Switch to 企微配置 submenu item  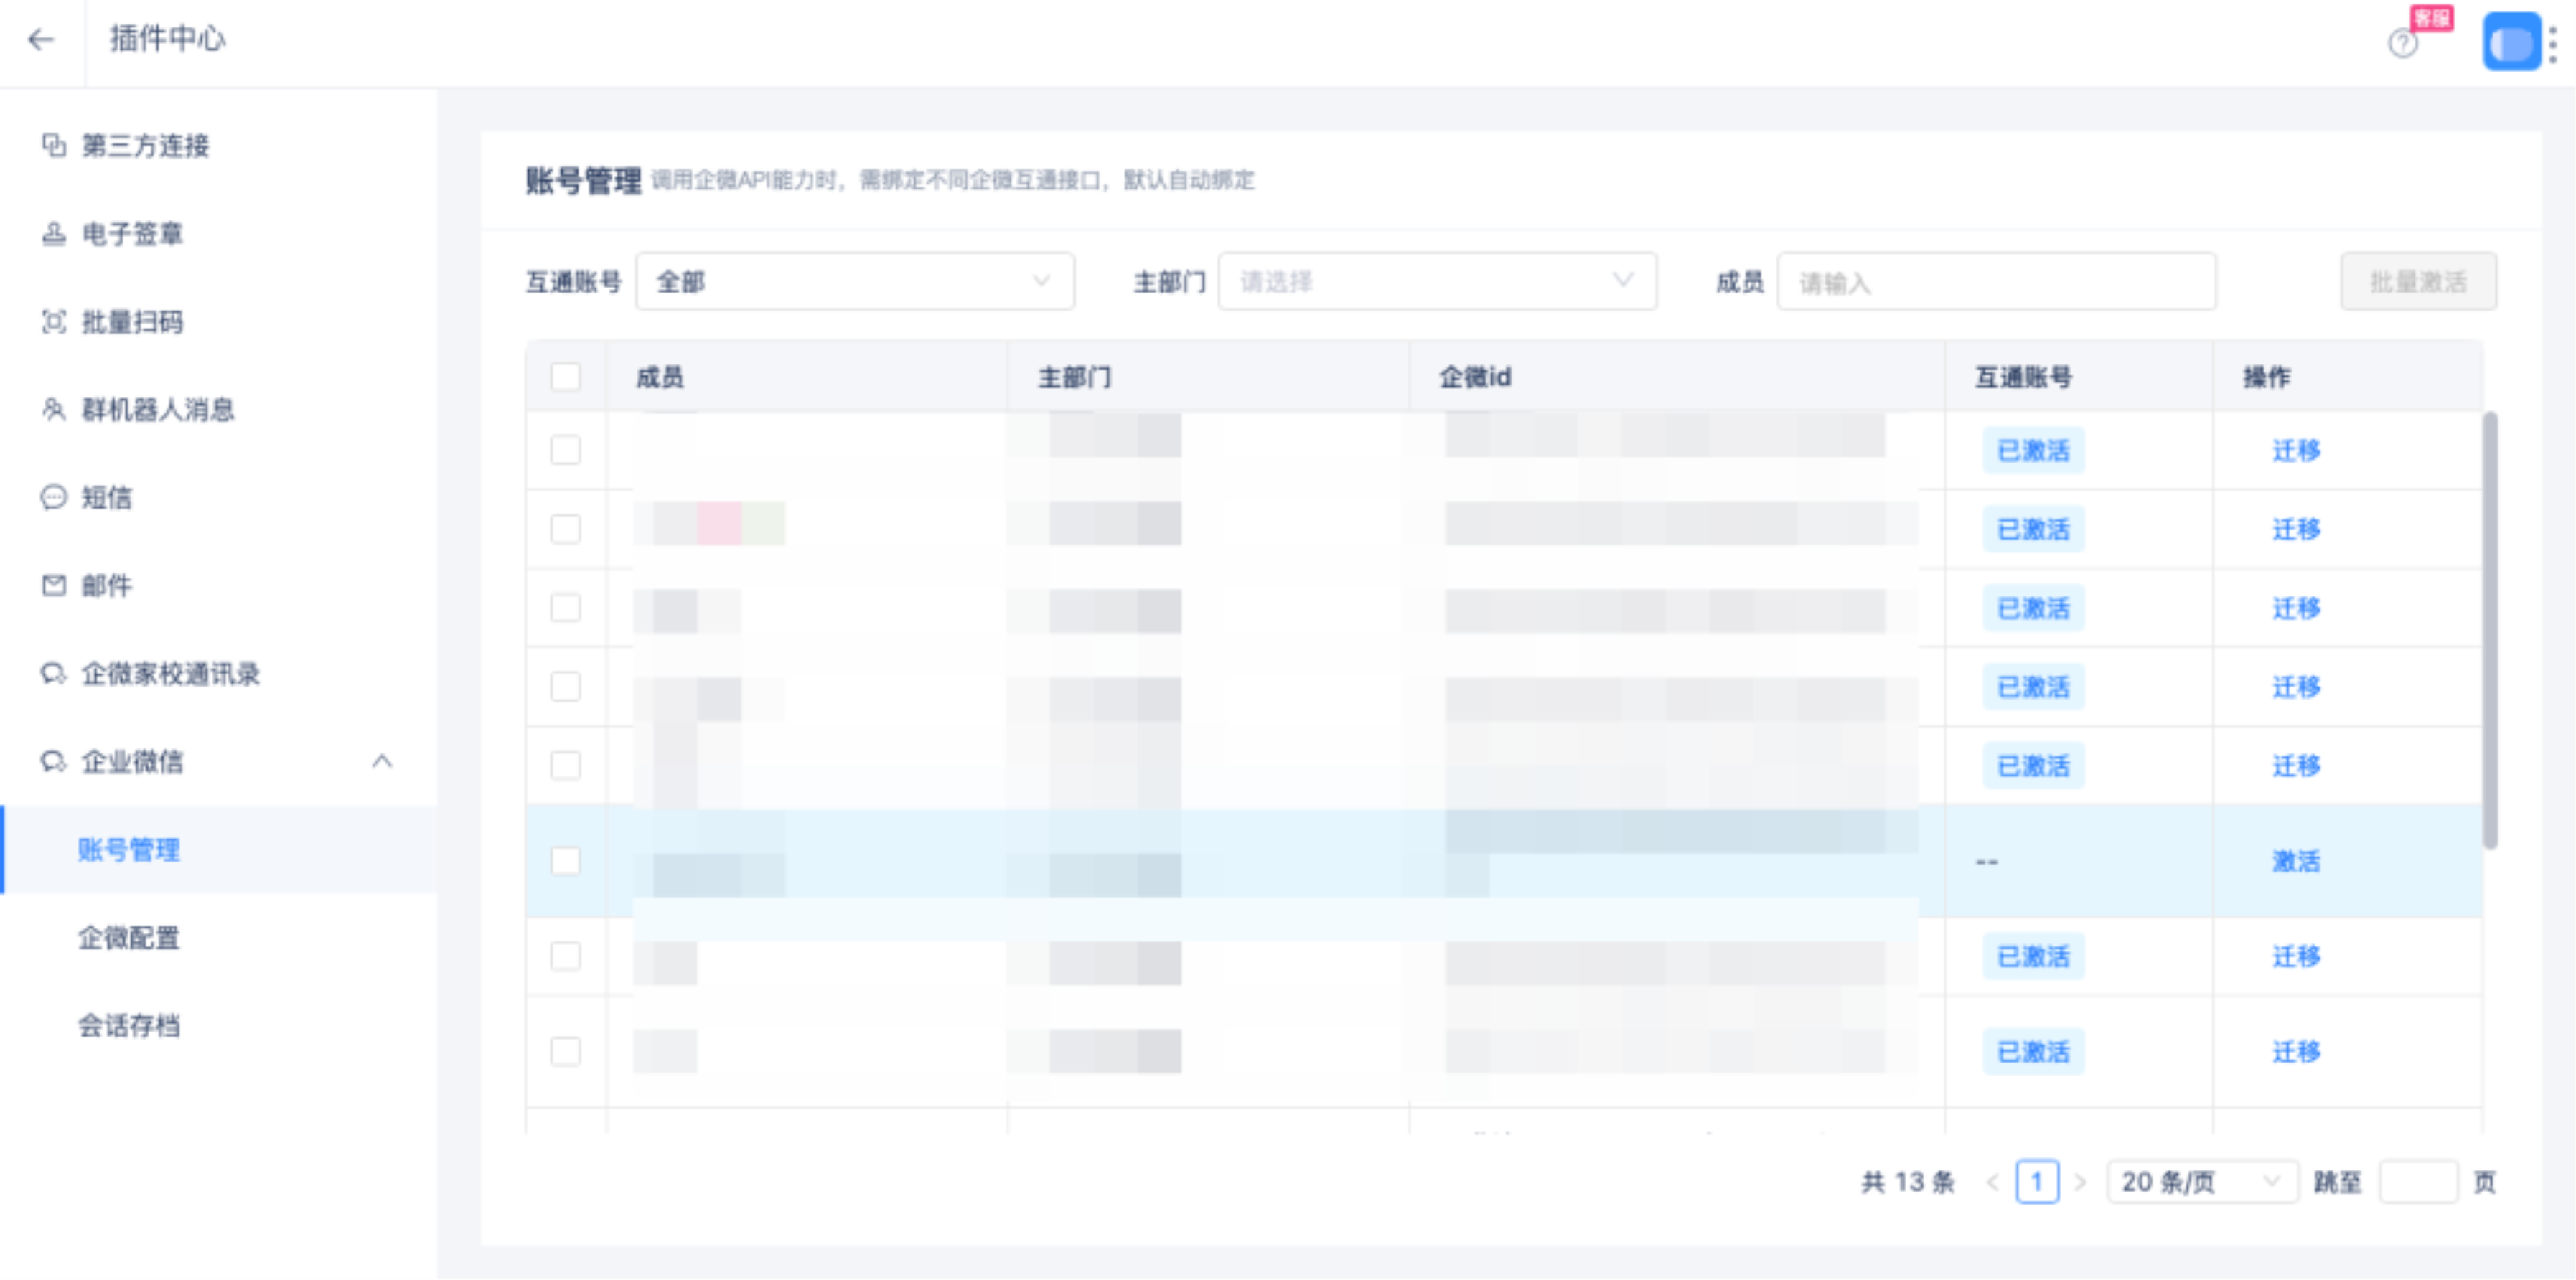129,938
